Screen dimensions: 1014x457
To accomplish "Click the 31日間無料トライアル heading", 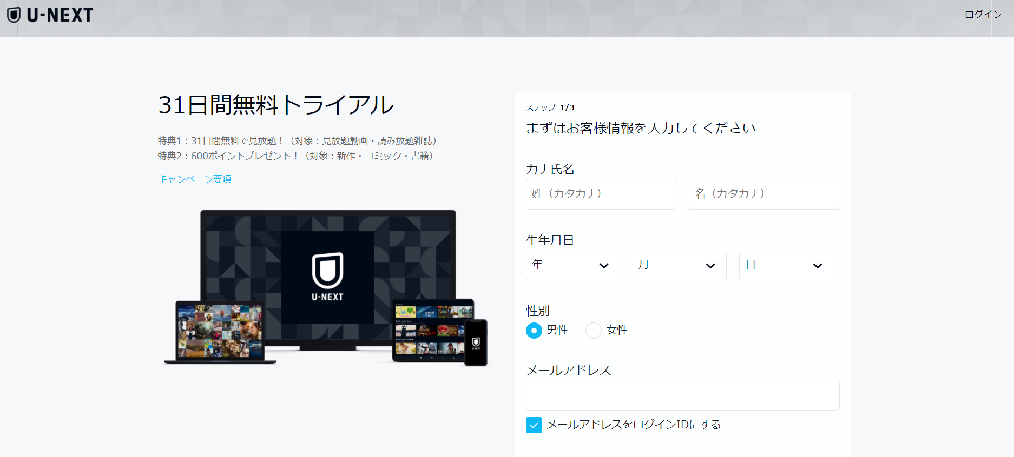I will coord(276,105).
